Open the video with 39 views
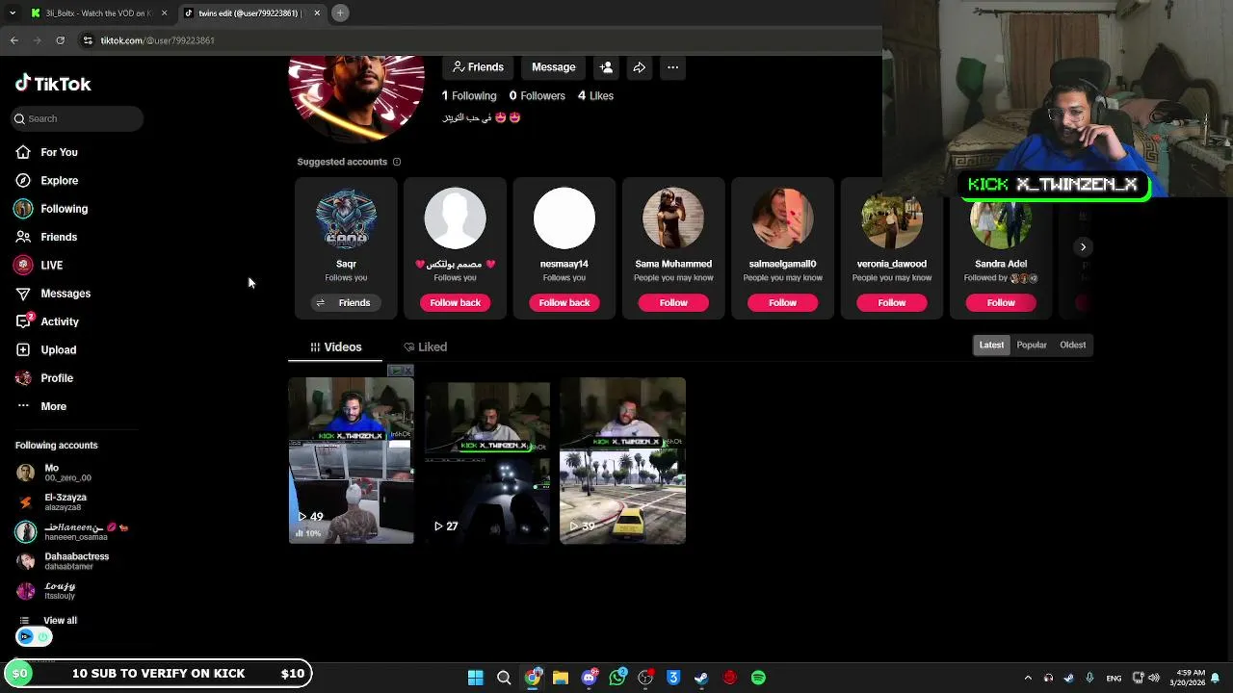This screenshot has height=693, width=1233. [x=623, y=461]
